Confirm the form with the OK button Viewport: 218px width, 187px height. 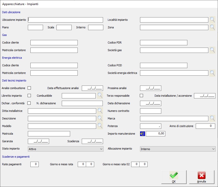(x=174, y=177)
